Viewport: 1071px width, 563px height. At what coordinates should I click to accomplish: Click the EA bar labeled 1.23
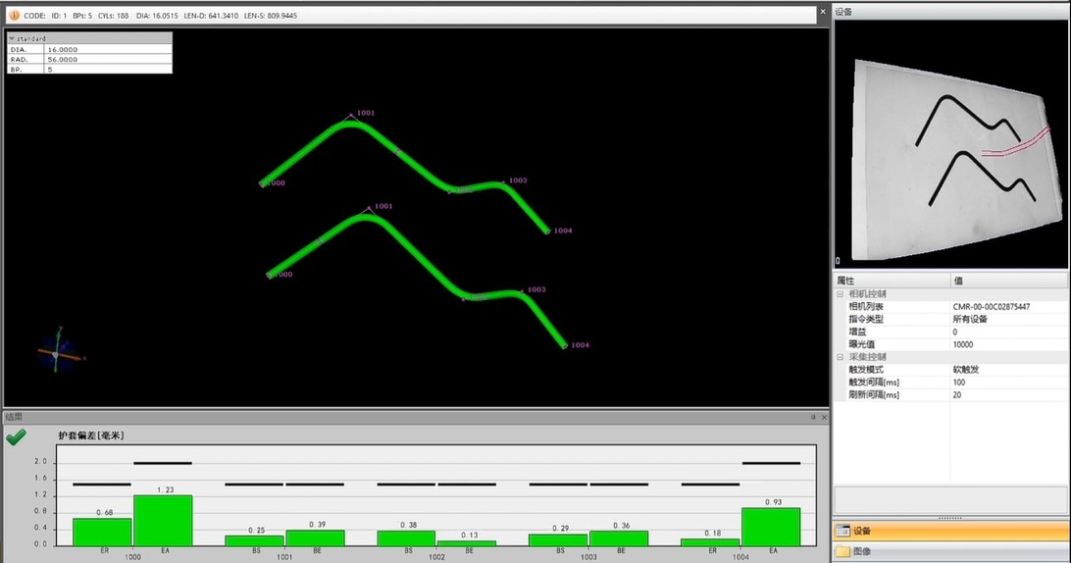click(x=163, y=520)
